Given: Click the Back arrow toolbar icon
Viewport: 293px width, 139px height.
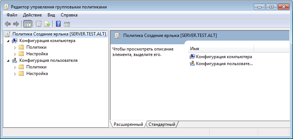Looking at the screenshot, I should (x=8, y=24).
